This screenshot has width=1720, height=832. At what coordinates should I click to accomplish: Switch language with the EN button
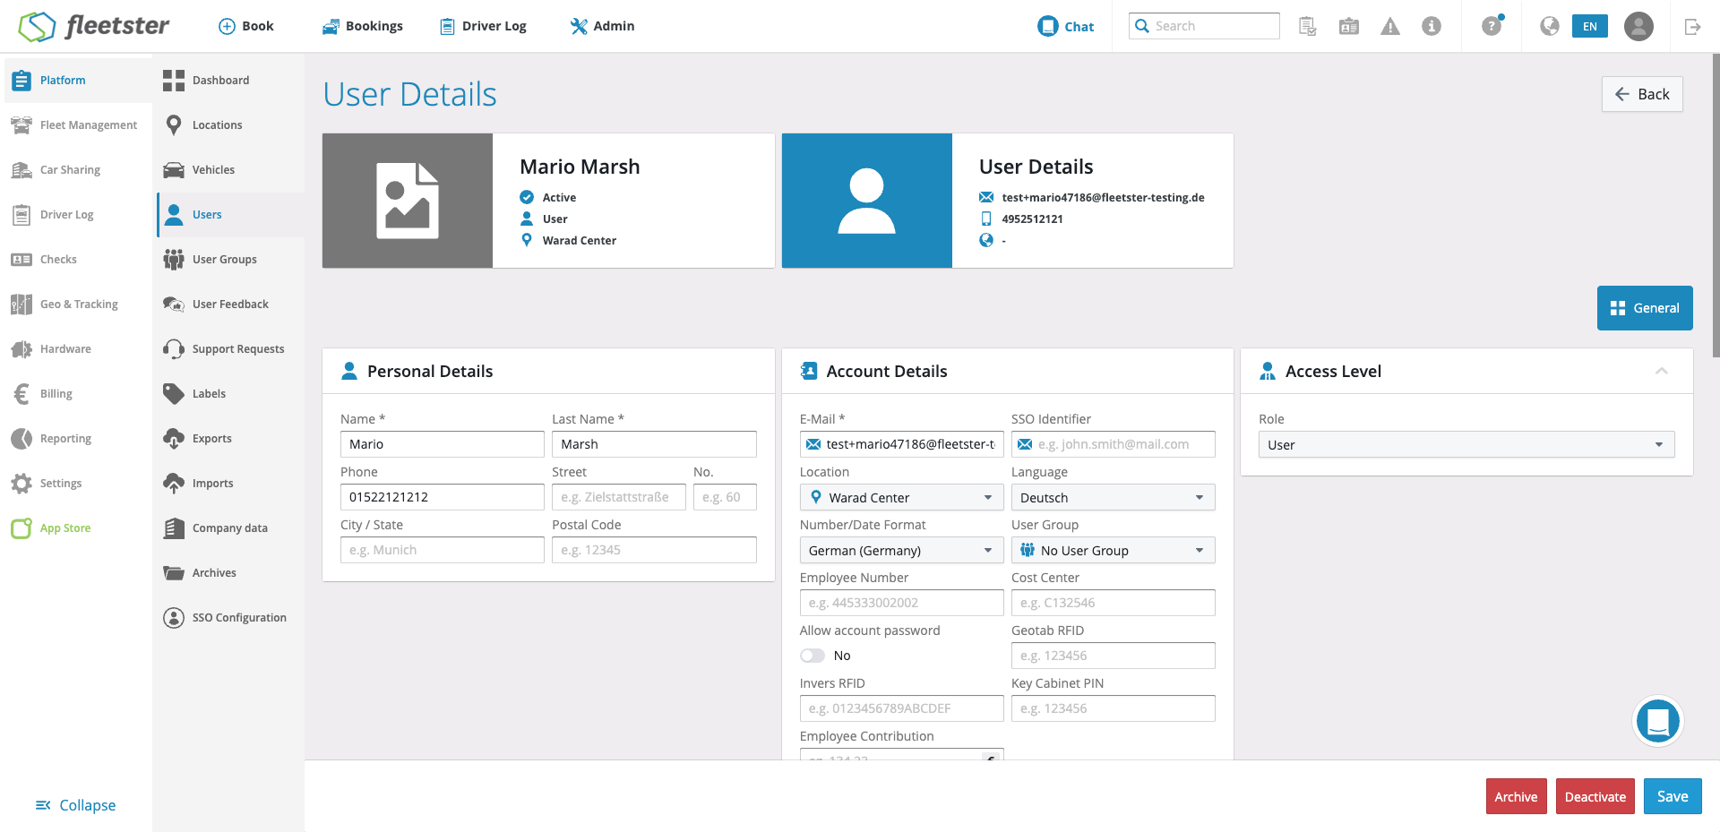click(1590, 26)
